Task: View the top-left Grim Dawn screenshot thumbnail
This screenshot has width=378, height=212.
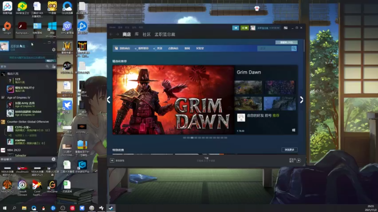Action: tap(248, 88)
